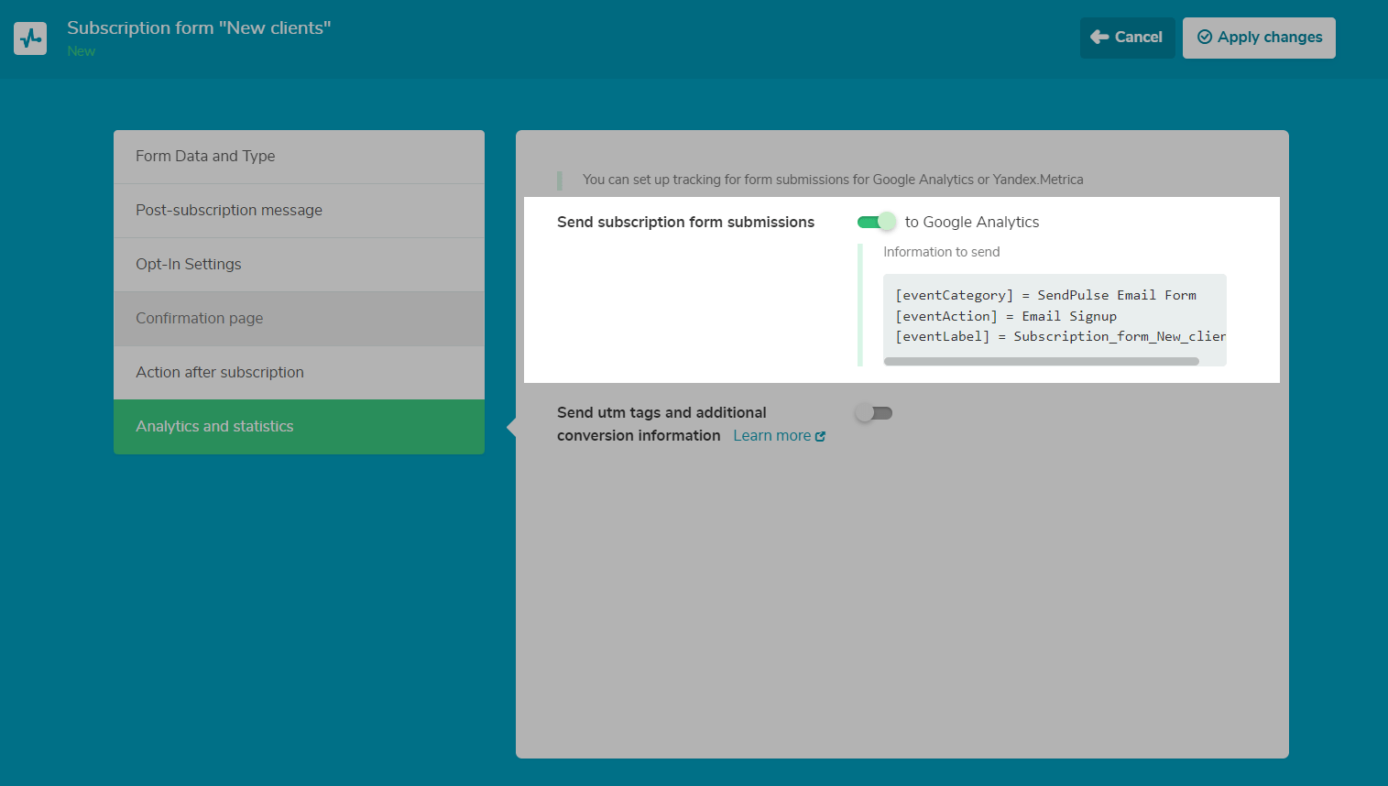The width and height of the screenshot is (1388, 786).
Task: Click the 'Send subscription form submissions' label
Action: click(x=685, y=222)
